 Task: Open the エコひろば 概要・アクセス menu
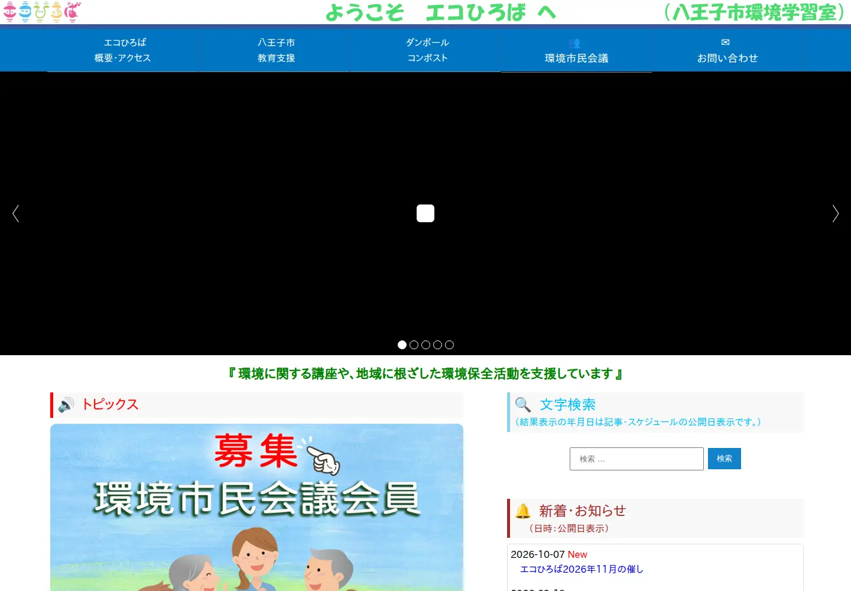[123, 50]
